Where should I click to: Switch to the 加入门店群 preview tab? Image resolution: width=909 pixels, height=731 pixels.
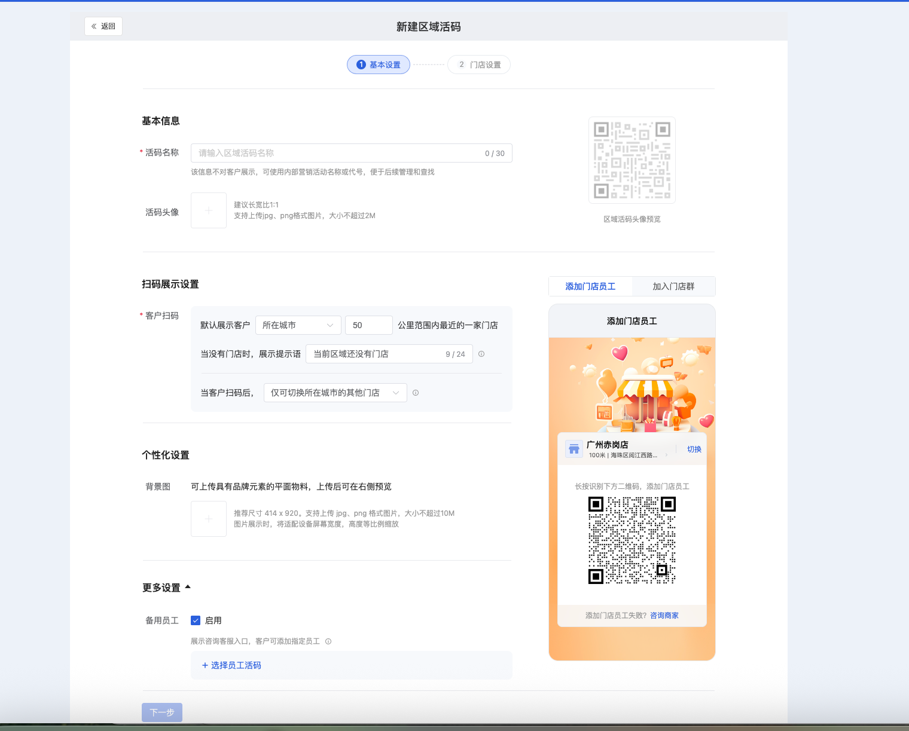coord(673,286)
